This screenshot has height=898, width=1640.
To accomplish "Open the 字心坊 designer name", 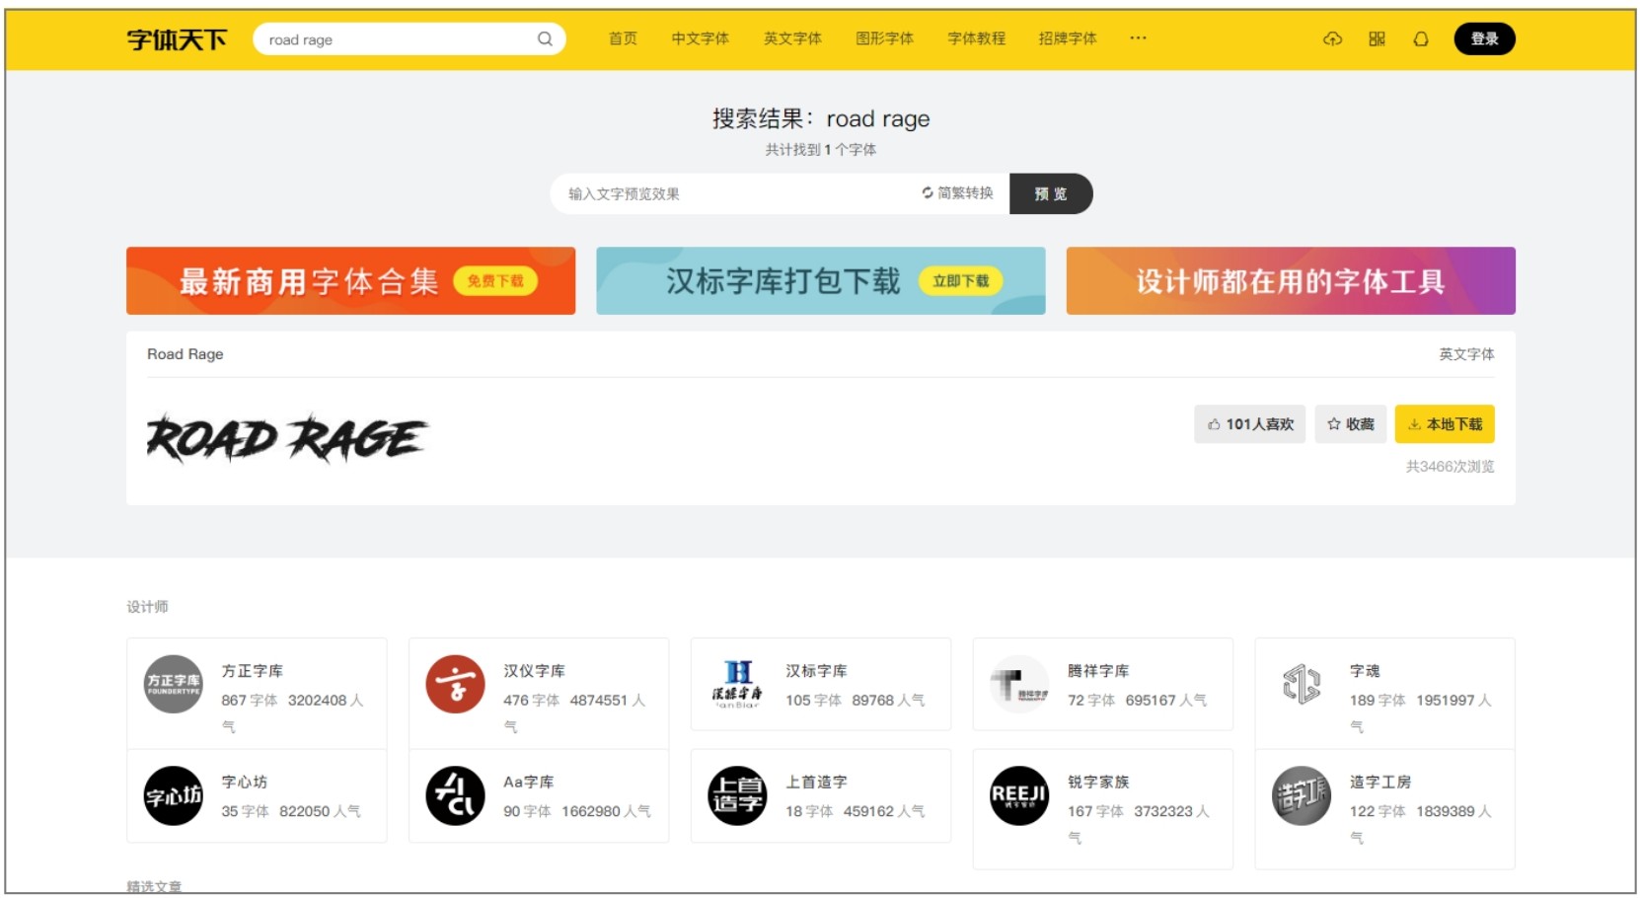I will click(x=245, y=782).
